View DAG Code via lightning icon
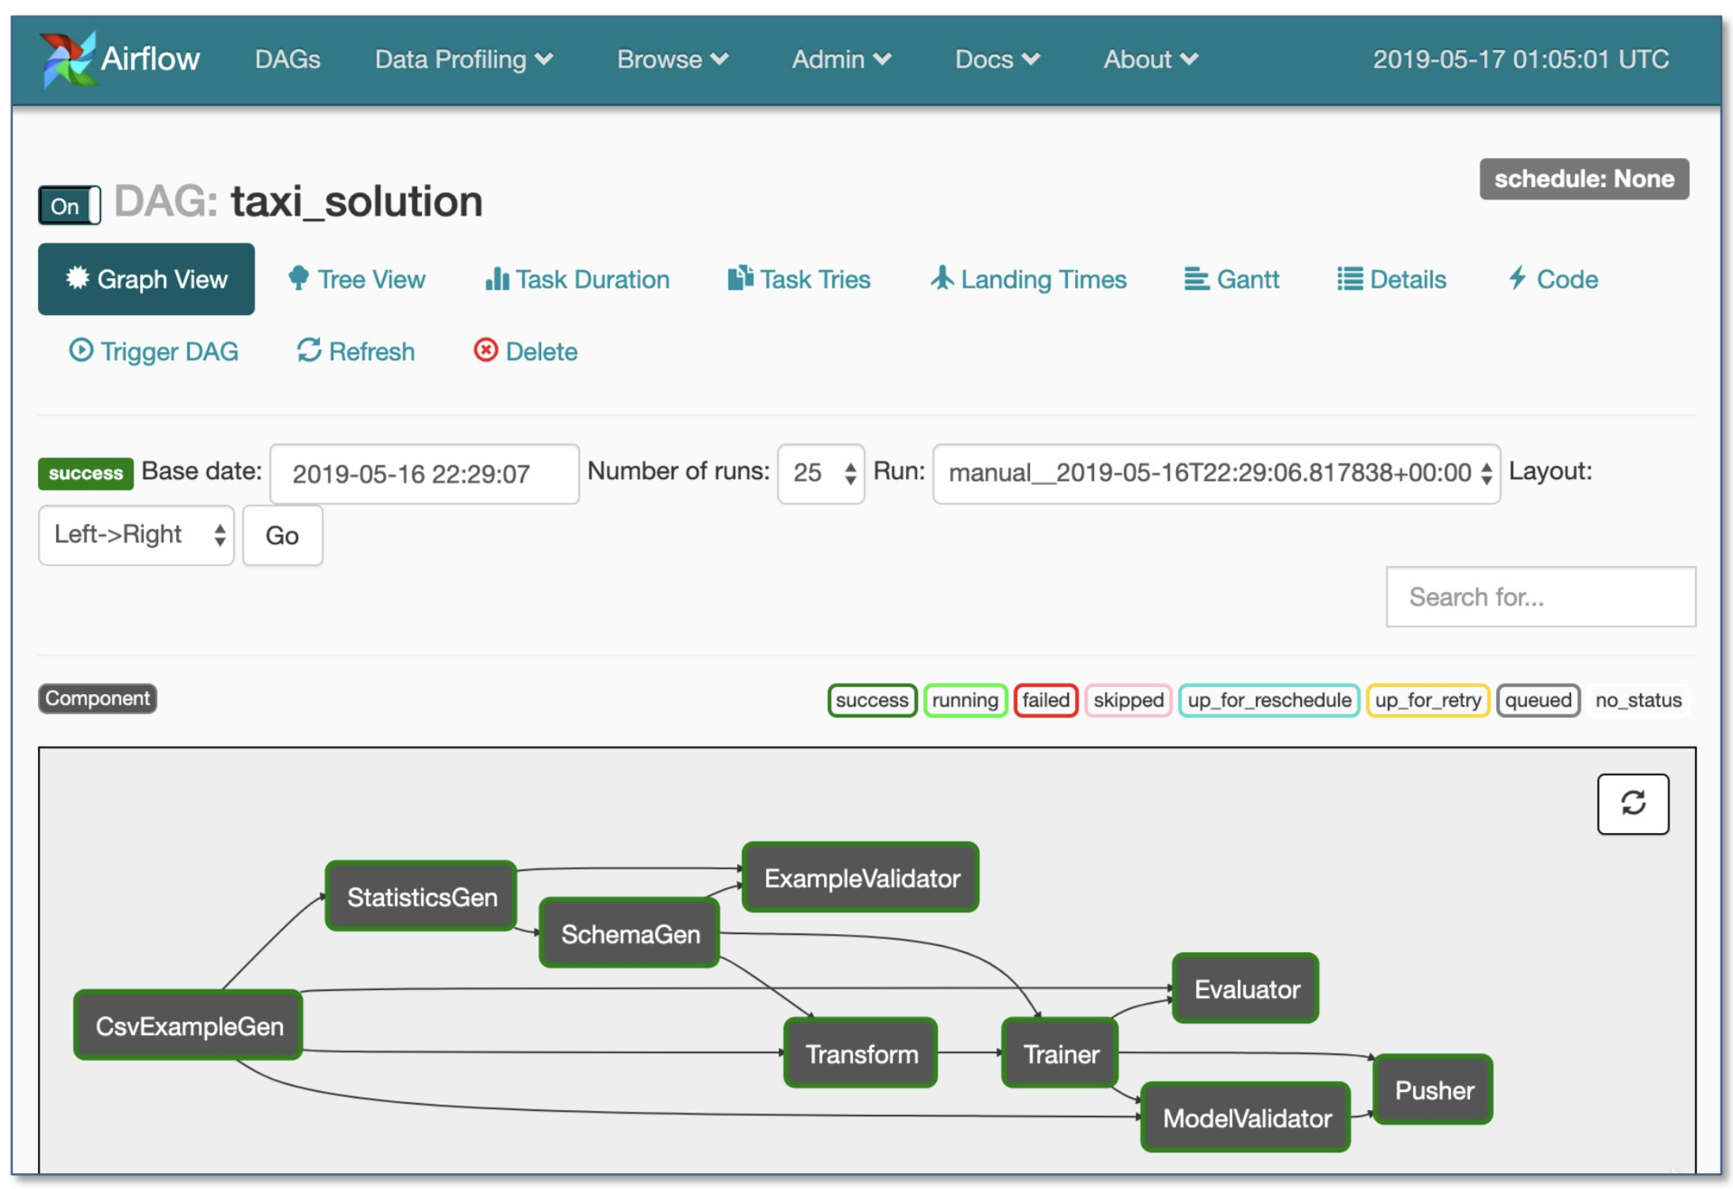1733x1189 pixels. pos(1517,279)
